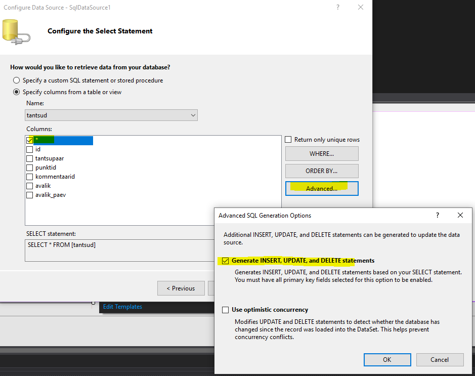This screenshot has width=475, height=376.
Task: Close the Configure Data Source window
Action: 360,8
